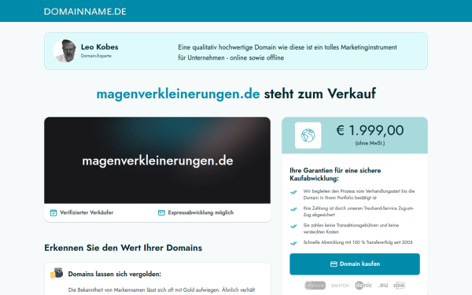The image size is (472, 295).
Task: Click the Domain-Experte subtitle
Action: click(x=96, y=56)
